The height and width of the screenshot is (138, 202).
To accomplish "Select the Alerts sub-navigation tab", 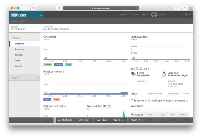I will coord(23,21).
